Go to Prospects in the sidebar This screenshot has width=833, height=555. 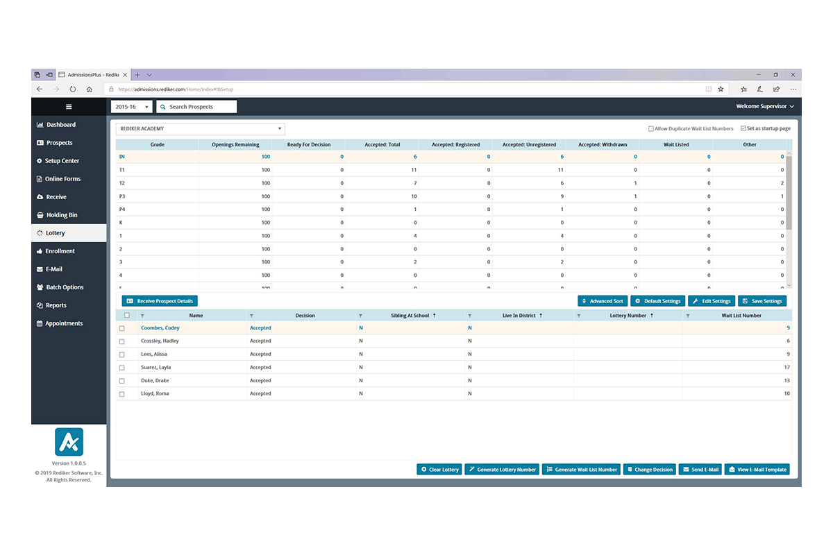69,143
